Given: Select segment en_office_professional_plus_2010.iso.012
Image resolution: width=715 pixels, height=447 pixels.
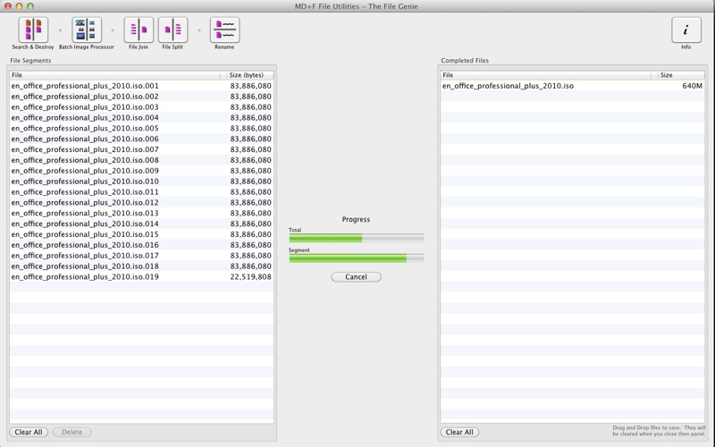Looking at the screenshot, I should [x=141, y=202].
